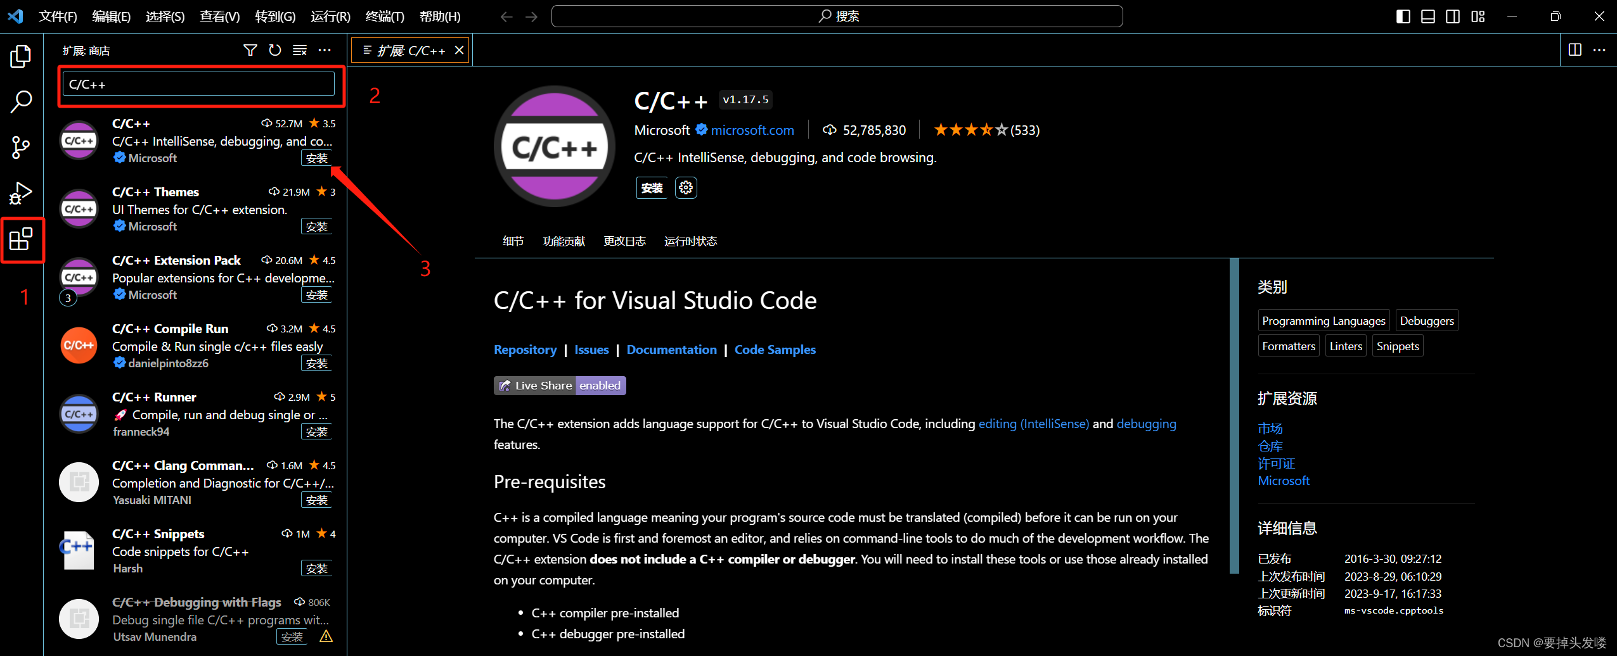Click the filter extensions icon
The image size is (1617, 656).
tap(250, 50)
